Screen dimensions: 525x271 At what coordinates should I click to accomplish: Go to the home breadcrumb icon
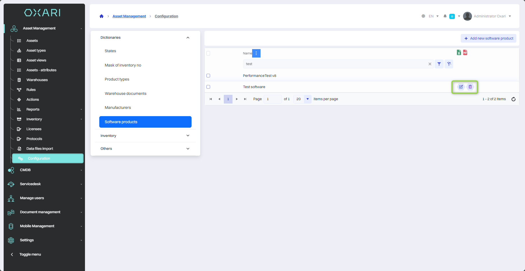(x=102, y=16)
